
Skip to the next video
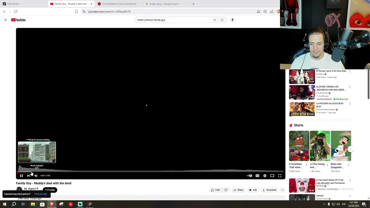tap(29, 176)
